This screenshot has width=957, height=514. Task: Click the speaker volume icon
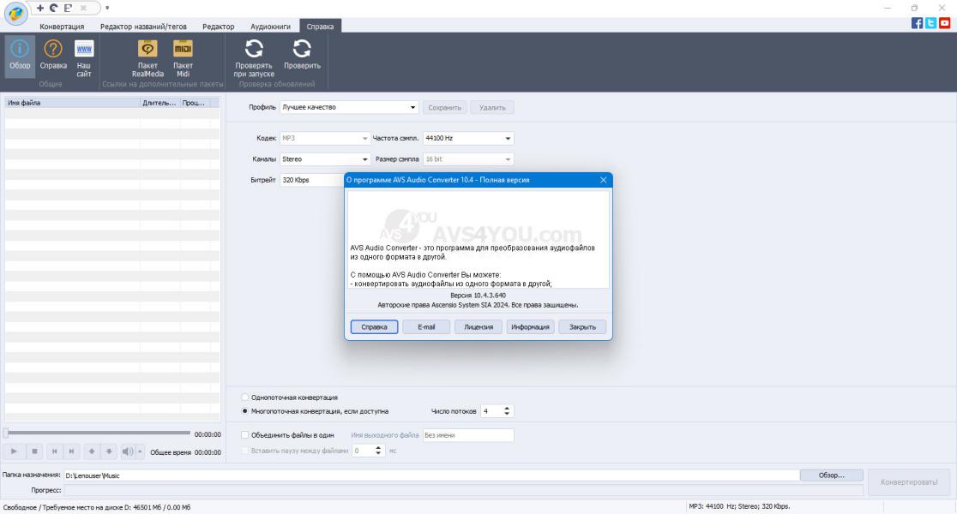(x=126, y=451)
